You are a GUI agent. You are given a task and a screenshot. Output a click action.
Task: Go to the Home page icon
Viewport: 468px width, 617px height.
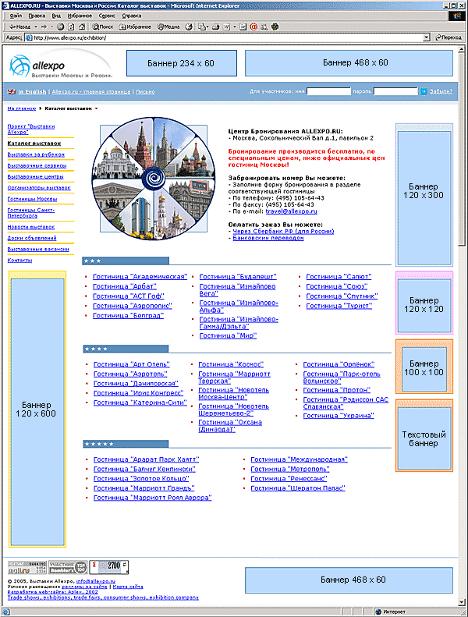click(x=82, y=27)
